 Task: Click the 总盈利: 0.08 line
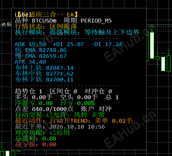point(35,138)
